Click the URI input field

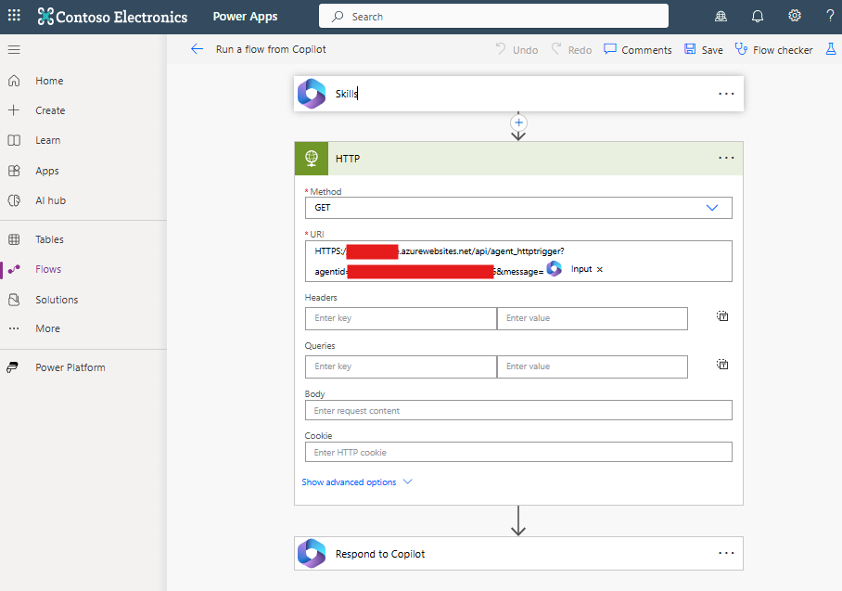point(518,261)
